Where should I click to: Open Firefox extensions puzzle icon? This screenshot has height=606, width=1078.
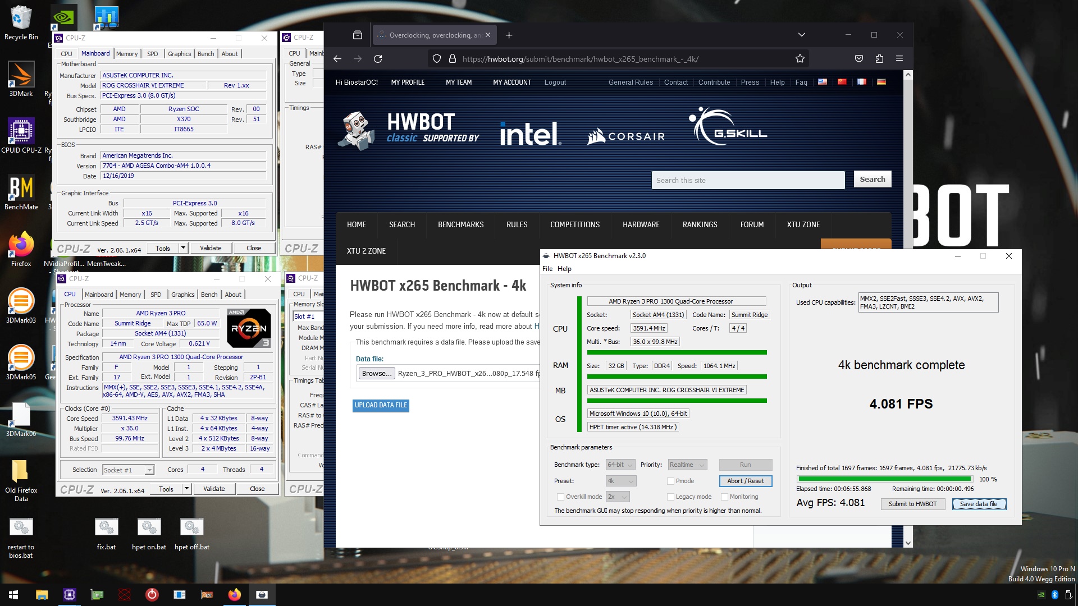879,58
